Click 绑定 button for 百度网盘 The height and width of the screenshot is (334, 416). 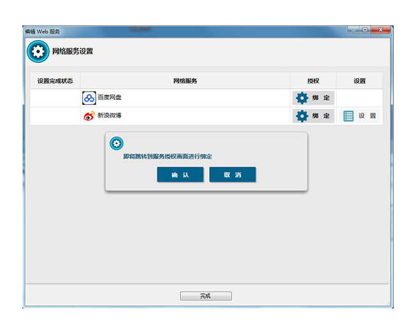(313, 98)
